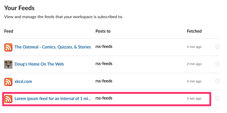Open Doug's Home On The Web link
Screen dimensions: 227x113
click(39, 64)
